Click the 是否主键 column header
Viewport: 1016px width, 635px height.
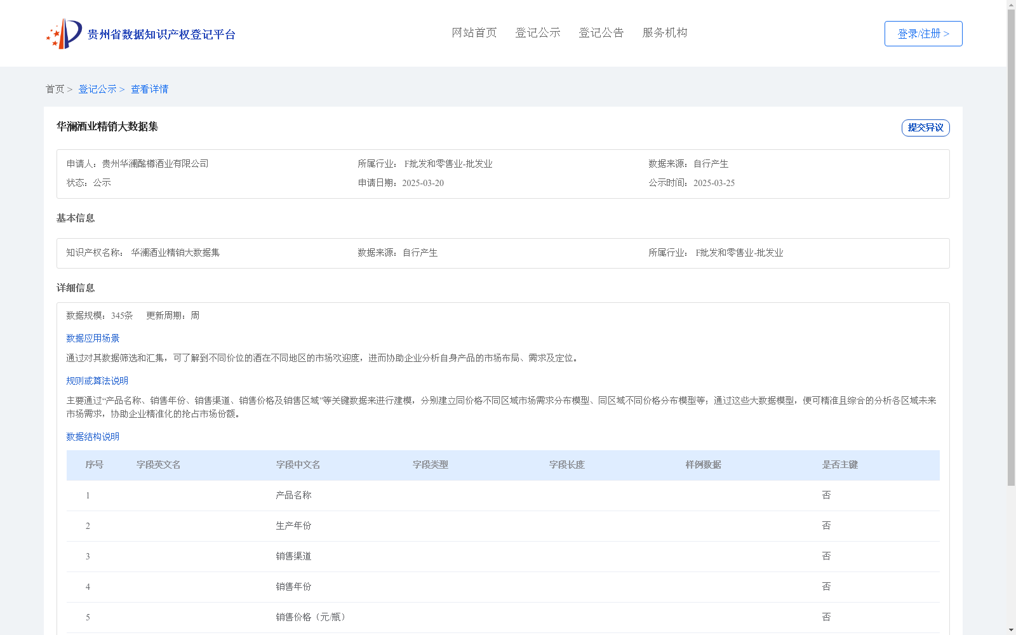pos(840,465)
